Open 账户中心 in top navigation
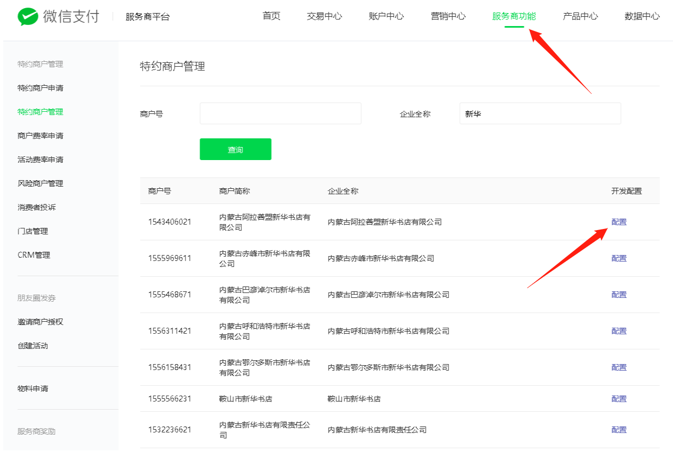This screenshot has width=673, height=465. 386,16
